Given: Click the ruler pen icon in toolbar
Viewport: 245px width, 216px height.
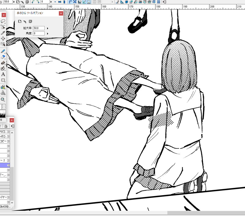Looking at the screenshot, I should 118,2.
